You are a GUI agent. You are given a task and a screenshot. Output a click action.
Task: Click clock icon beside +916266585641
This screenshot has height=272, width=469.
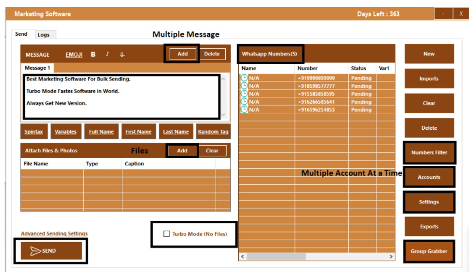point(244,101)
